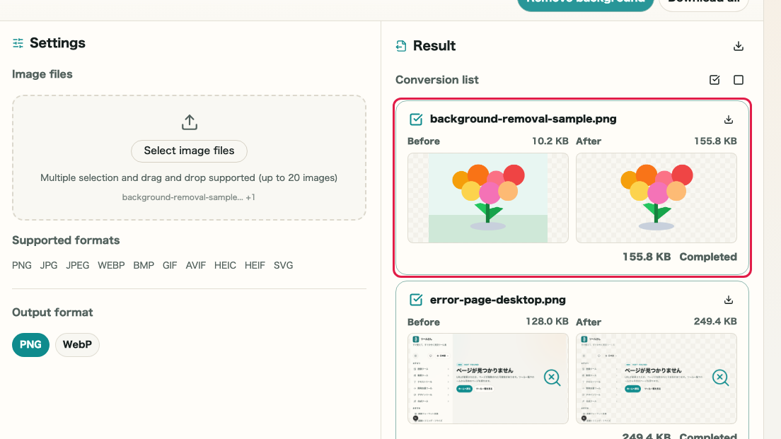The image size is (781, 439).
Task: Click the WEBP supported format label
Action: click(x=111, y=265)
